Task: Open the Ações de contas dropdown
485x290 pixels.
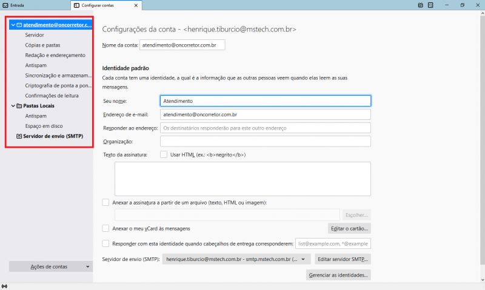Action: coord(51,266)
